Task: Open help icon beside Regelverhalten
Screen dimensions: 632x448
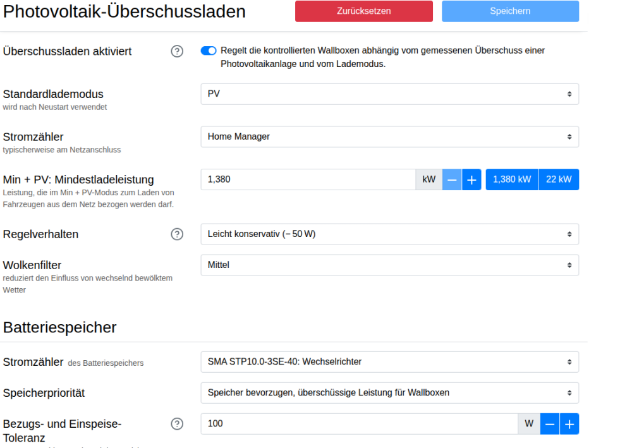Action: point(177,234)
